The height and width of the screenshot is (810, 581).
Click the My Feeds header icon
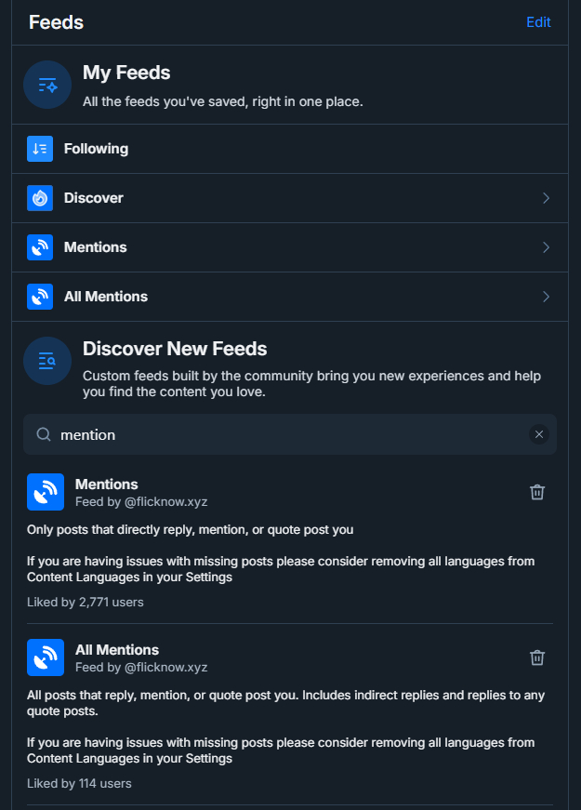[47, 85]
